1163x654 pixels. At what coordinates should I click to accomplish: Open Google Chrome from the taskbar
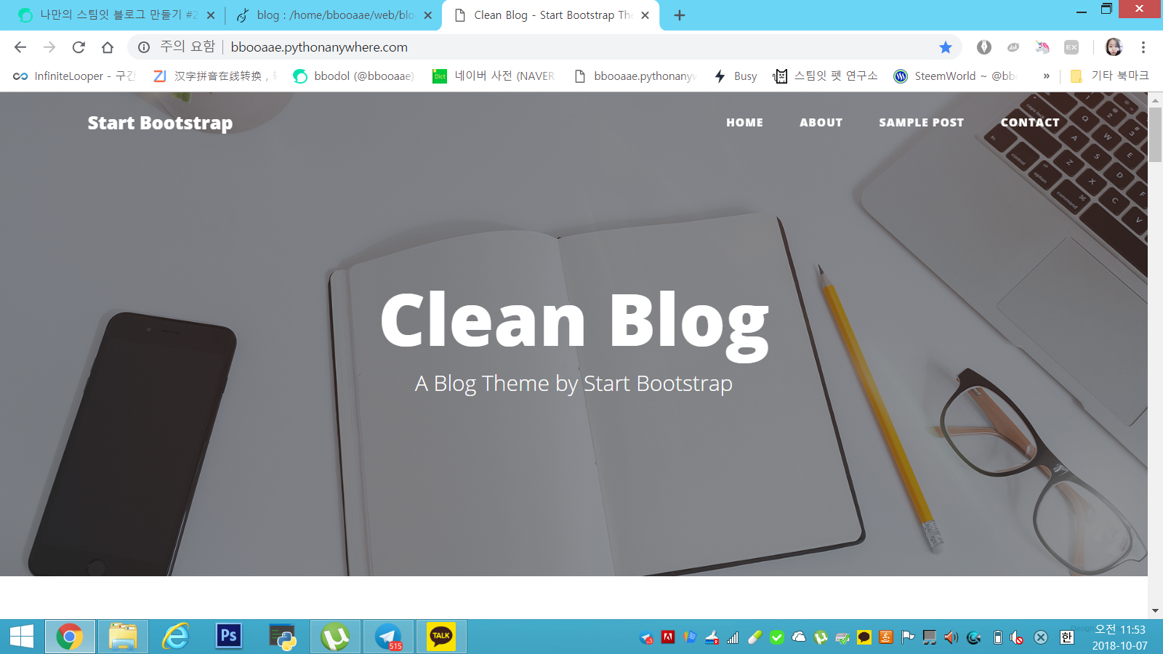point(70,637)
